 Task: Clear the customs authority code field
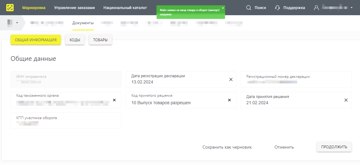click(x=114, y=100)
